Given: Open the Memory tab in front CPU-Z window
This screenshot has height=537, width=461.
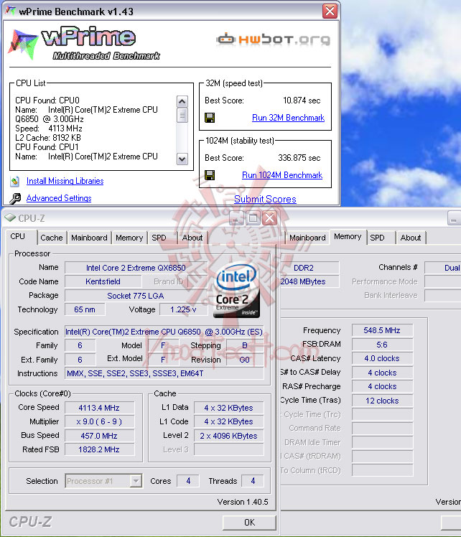Looking at the screenshot, I should (x=129, y=238).
